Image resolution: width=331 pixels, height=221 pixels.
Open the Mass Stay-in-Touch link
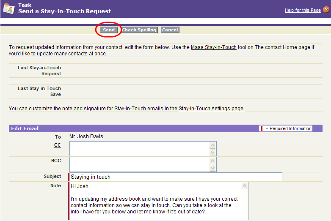[213, 47]
